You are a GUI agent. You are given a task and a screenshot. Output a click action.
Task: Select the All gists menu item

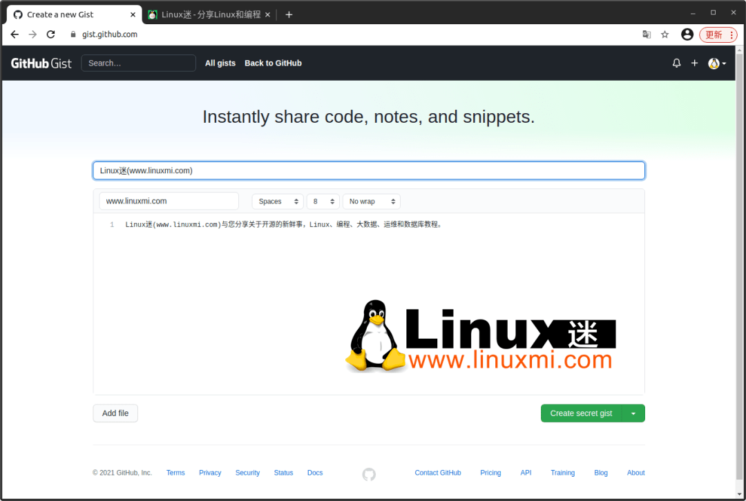pyautogui.click(x=220, y=63)
